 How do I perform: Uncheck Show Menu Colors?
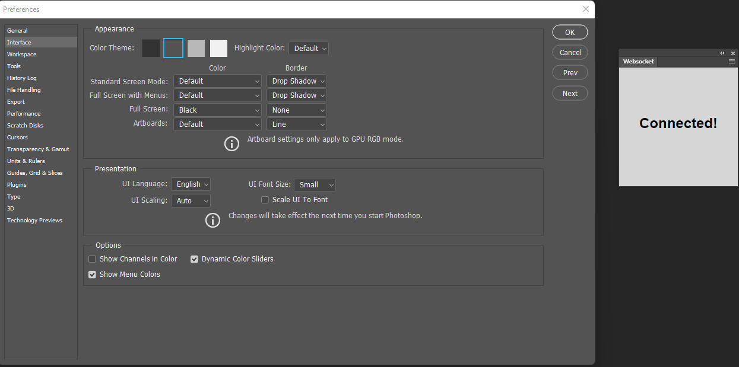[x=92, y=274]
